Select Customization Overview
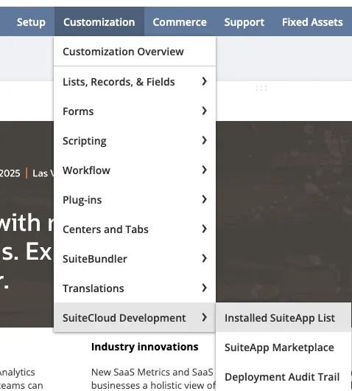The image size is (352, 391). click(135, 52)
